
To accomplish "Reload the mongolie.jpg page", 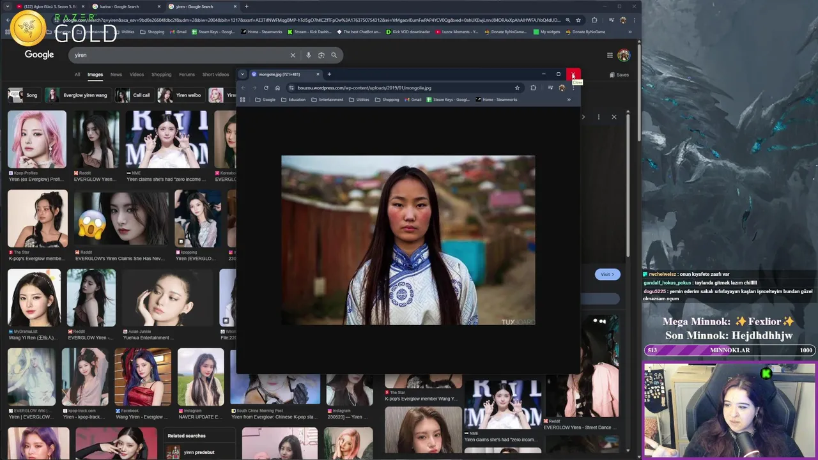I will (266, 88).
